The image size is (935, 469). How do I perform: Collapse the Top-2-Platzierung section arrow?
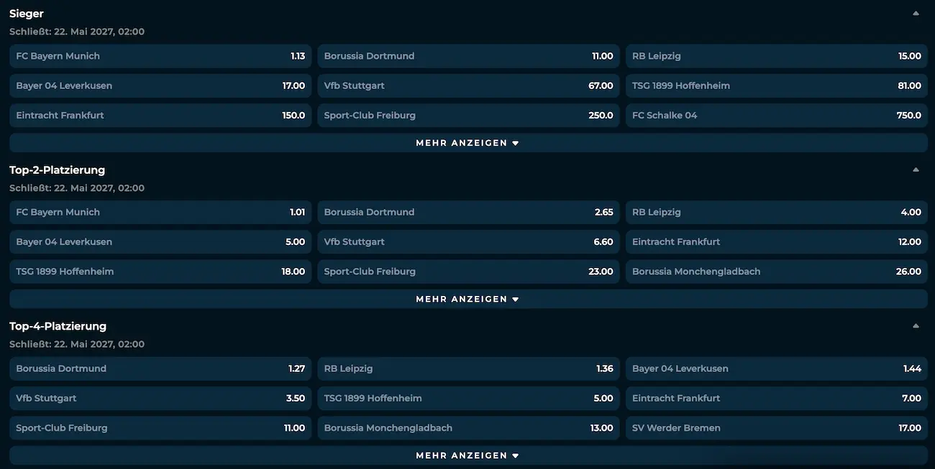916,170
